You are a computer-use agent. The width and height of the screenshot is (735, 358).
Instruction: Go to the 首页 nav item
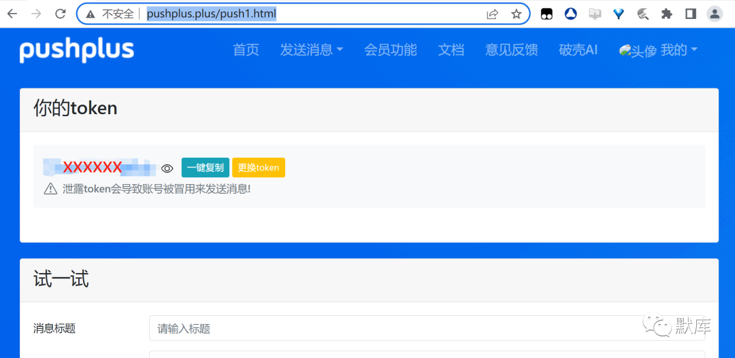pos(246,50)
